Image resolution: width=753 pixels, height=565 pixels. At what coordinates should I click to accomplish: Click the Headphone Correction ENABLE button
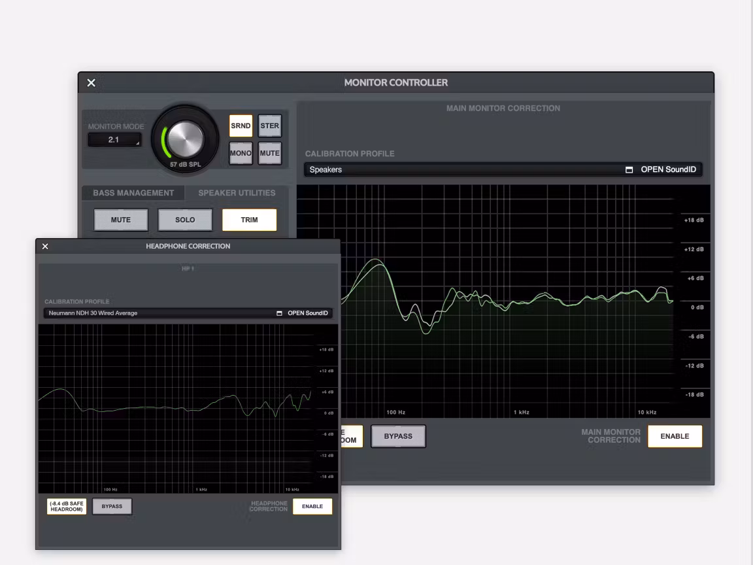pos(312,506)
